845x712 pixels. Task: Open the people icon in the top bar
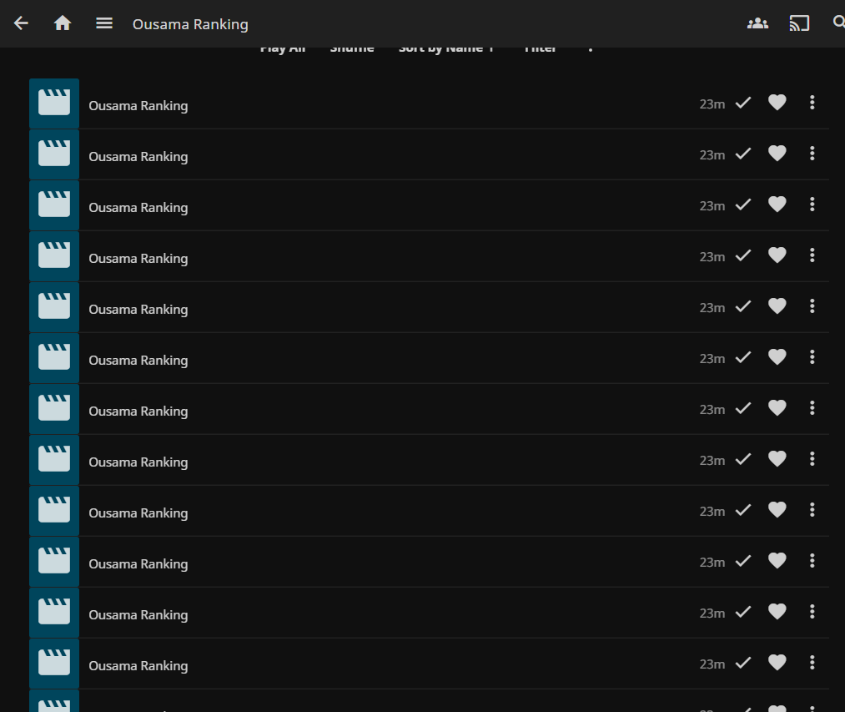point(757,23)
